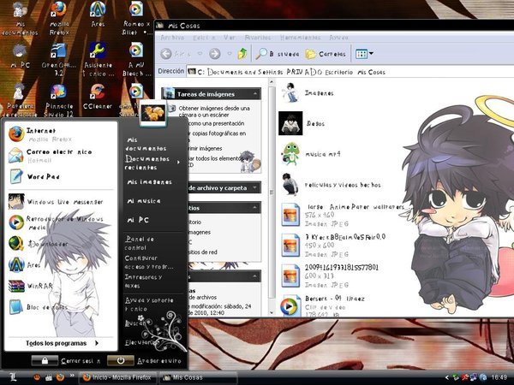Open the Juegos folder
Viewport: 514px width, 385px height.
point(302,123)
